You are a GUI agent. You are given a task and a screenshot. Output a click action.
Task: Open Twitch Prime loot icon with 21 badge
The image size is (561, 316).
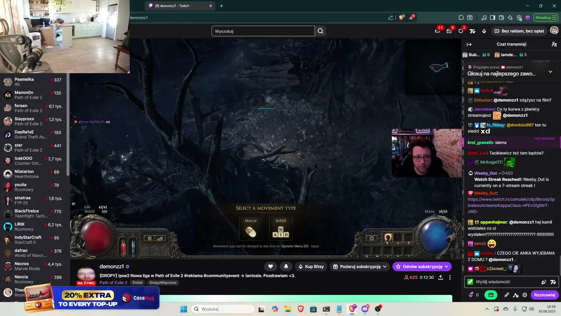[437, 31]
